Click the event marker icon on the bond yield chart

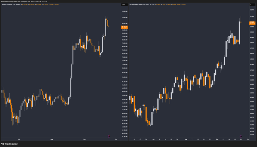point(241,136)
